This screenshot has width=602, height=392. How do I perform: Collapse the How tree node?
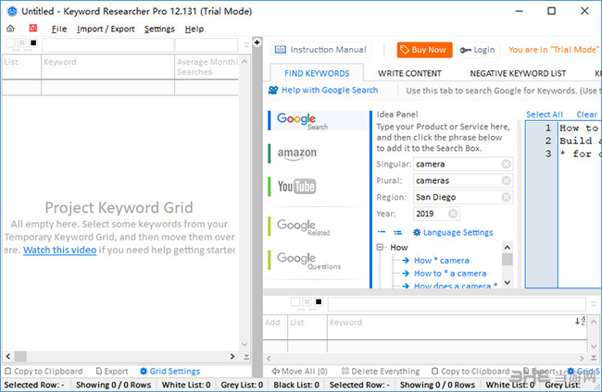tap(380, 247)
